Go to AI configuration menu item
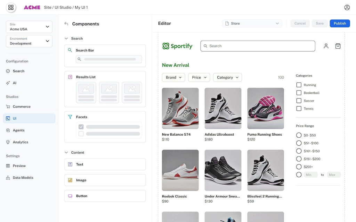The width and height of the screenshot is (356, 222). click(x=29, y=83)
